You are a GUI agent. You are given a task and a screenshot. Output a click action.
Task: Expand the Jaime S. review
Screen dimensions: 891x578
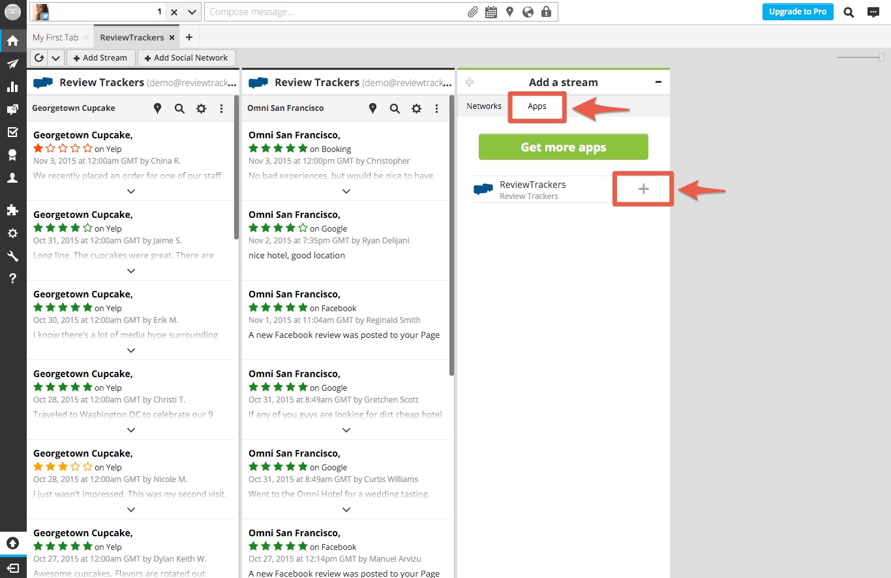point(131,271)
